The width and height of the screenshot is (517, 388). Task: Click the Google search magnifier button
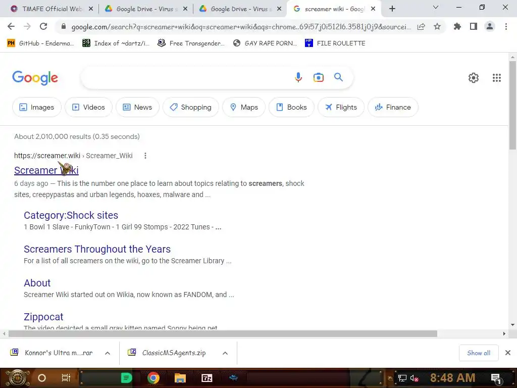coord(338,77)
